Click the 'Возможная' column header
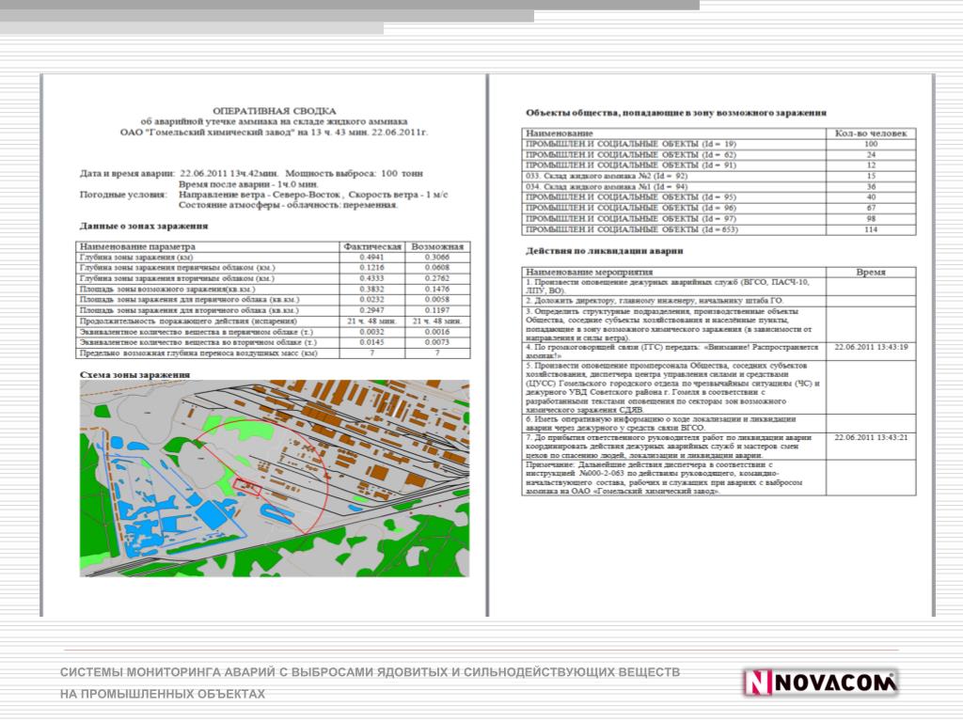Screen dimensions: 963x722 click(437, 247)
